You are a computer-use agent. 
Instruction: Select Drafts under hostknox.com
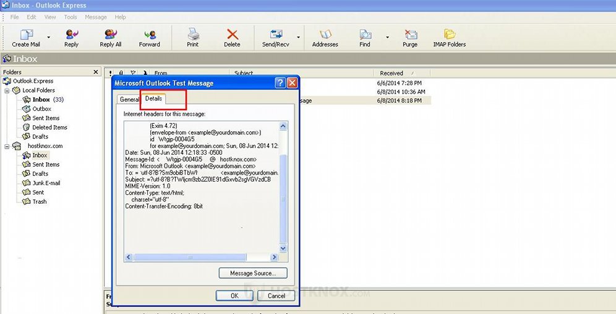pos(40,173)
